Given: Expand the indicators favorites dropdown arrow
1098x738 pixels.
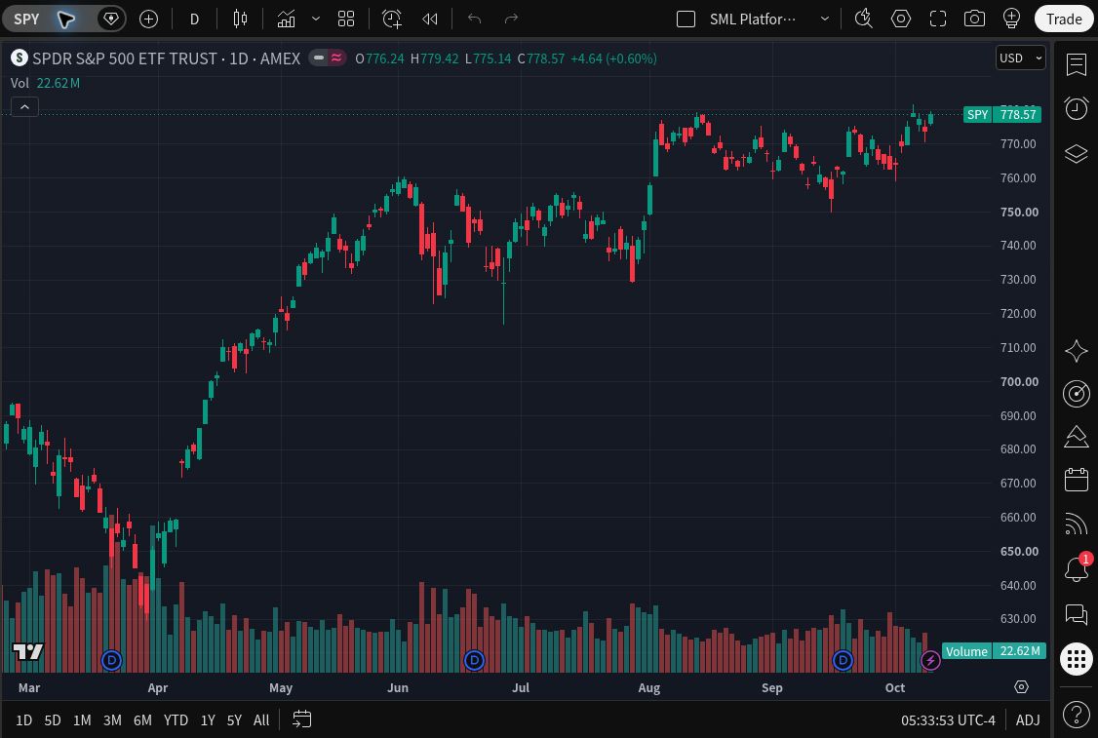Looking at the screenshot, I should pos(316,19).
